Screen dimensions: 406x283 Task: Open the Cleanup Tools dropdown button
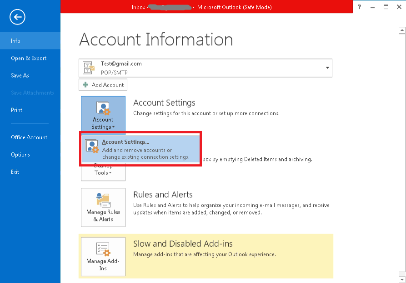pyautogui.click(x=103, y=172)
